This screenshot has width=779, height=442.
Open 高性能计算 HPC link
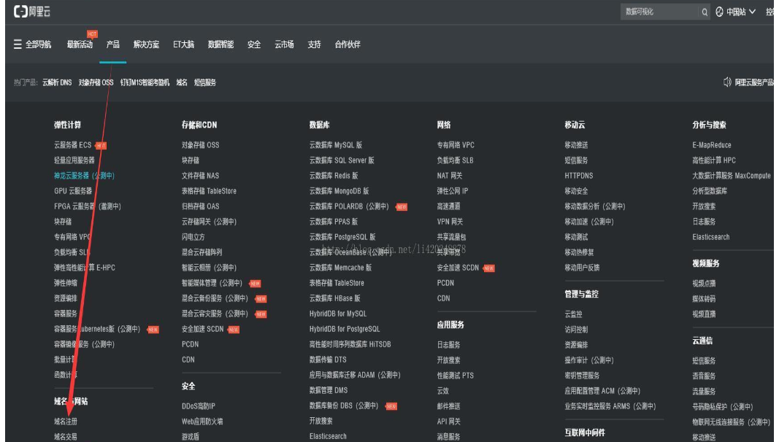click(714, 160)
